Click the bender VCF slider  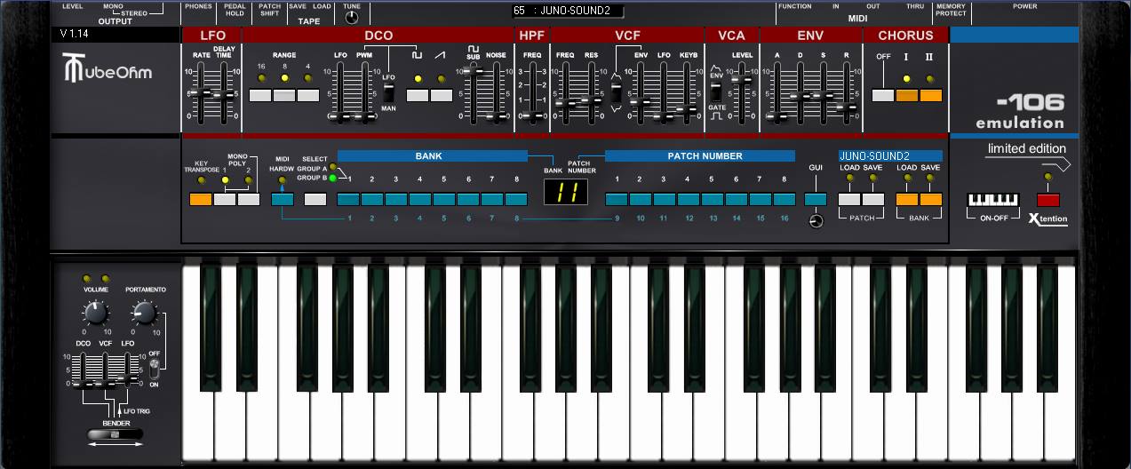point(105,370)
